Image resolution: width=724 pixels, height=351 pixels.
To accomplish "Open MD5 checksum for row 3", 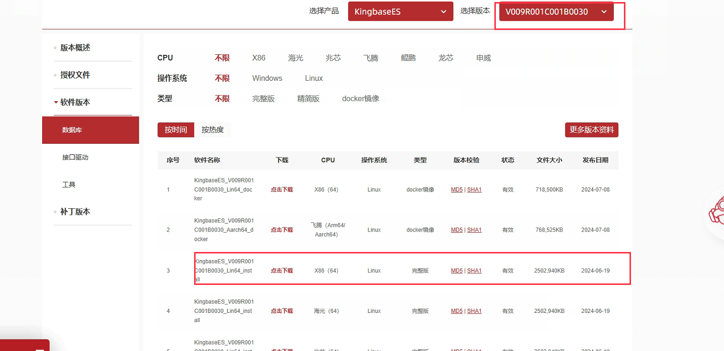I will tap(457, 271).
